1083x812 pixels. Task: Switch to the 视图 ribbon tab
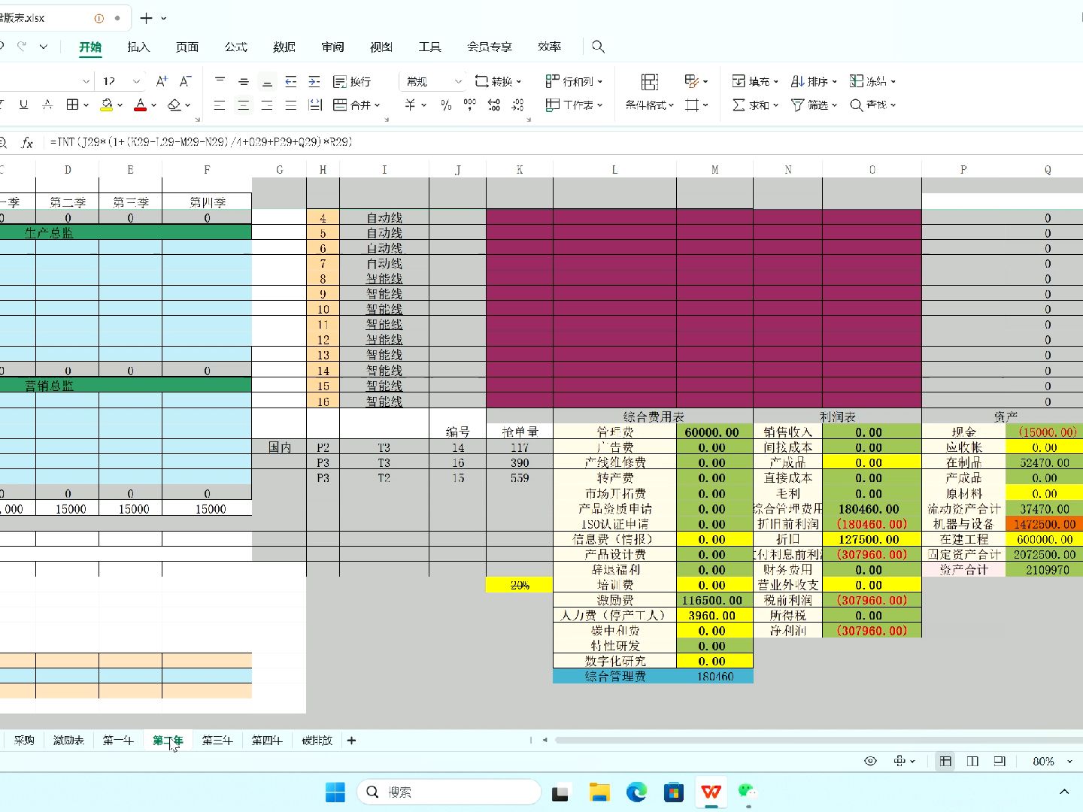[x=381, y=47]
